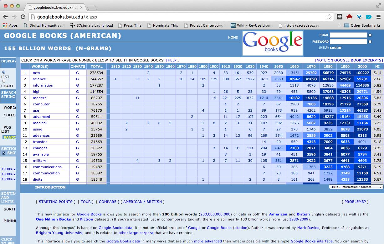This screenshot has height=244, width=384.
Task: Click the Google Books logo
Action: pyautogui.click(x=273, y=43)
